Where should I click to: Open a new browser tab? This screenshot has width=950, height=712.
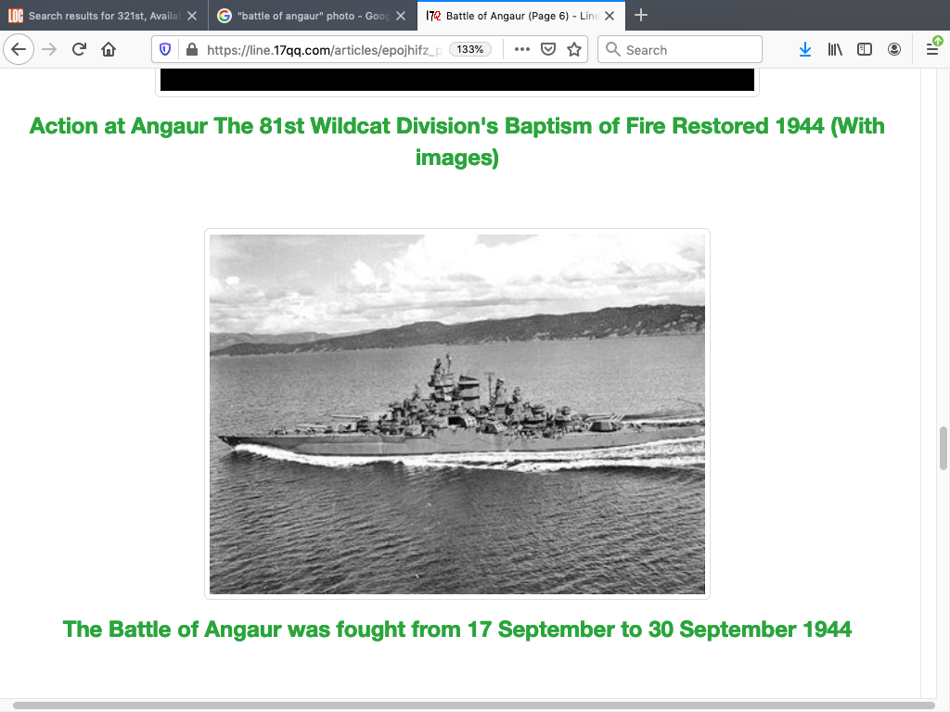[x=641, y=16]
